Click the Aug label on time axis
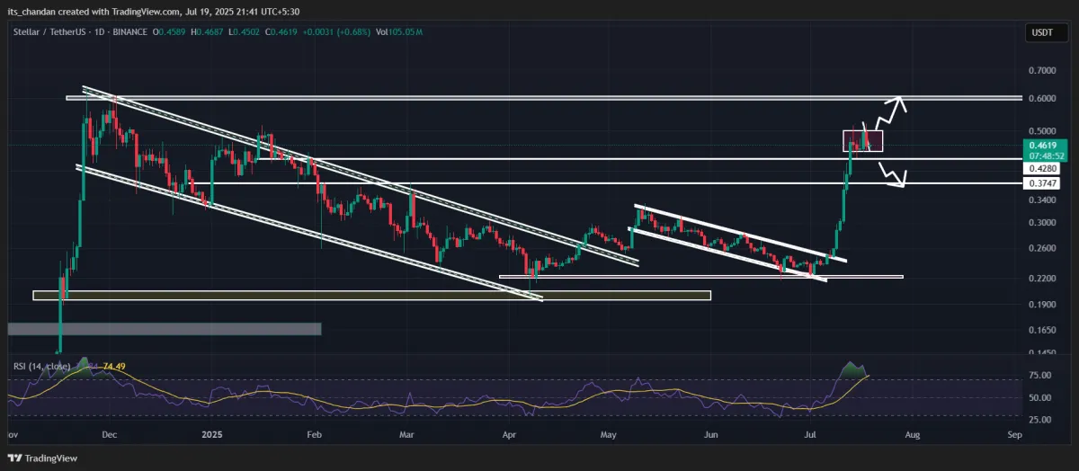 point(912,434)
